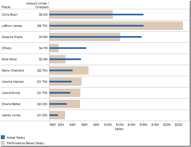Select the LeBron James row label
The width and height of the screenshot is (191, 147).
tap(12, 26)
